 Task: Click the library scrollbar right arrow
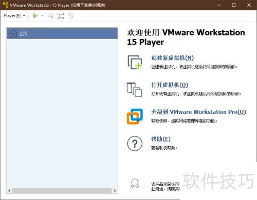(115, 190)
